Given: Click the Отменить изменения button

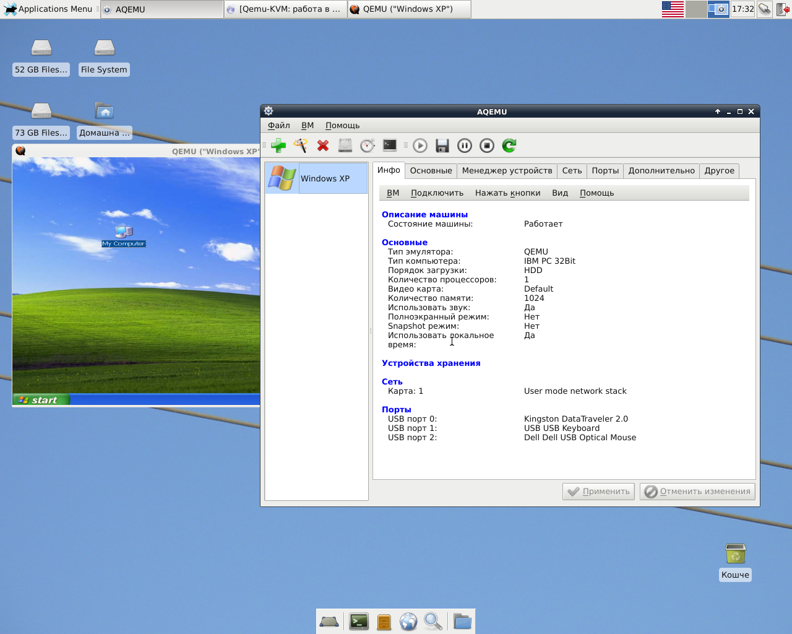Looking at the screenshot, I should tap(697, 492).
